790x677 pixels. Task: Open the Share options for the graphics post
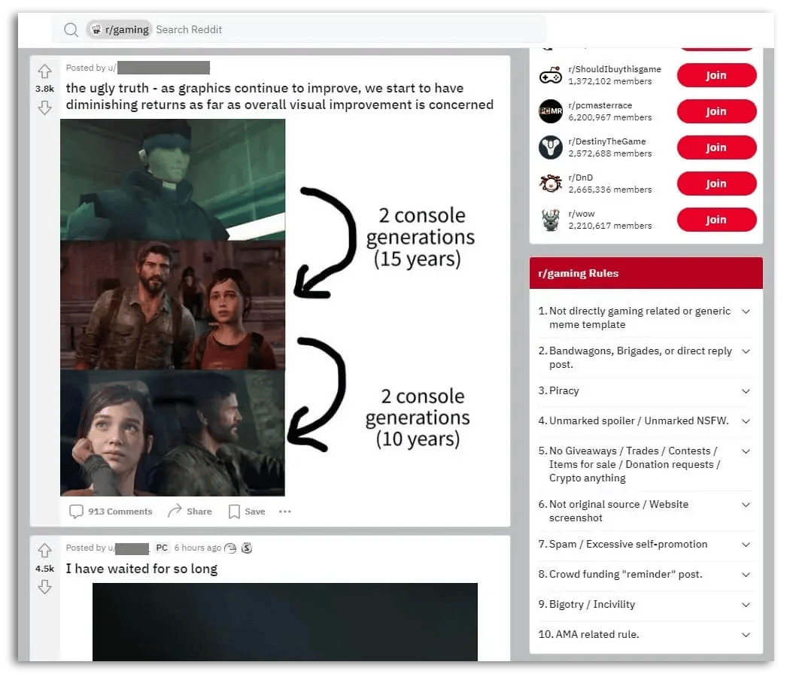190,511
